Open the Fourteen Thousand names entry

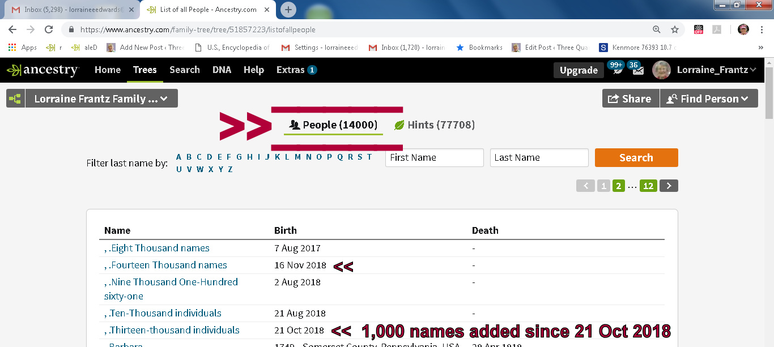pyautogui.click(x=168, y=265)
